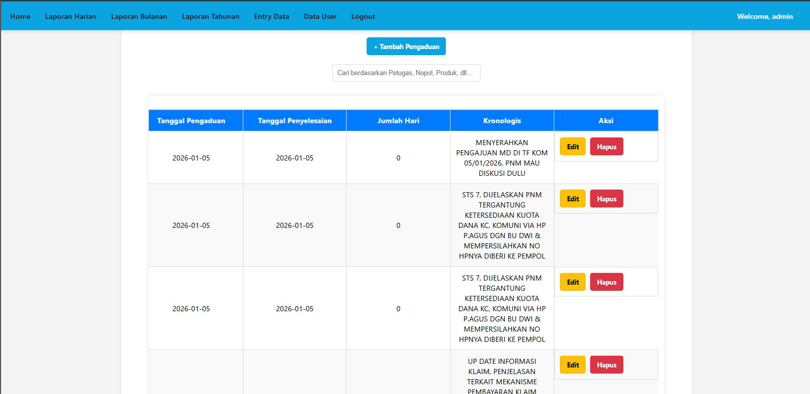810x394 pixels.
Task: Select UP DATE INFORMASI KLAIM kronologis text
Action: click(x=502, y=377)
